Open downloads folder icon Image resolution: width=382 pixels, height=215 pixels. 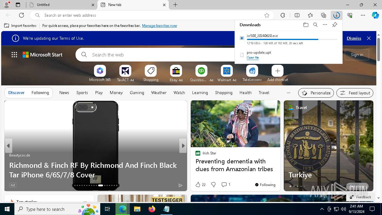click(306, 25)
